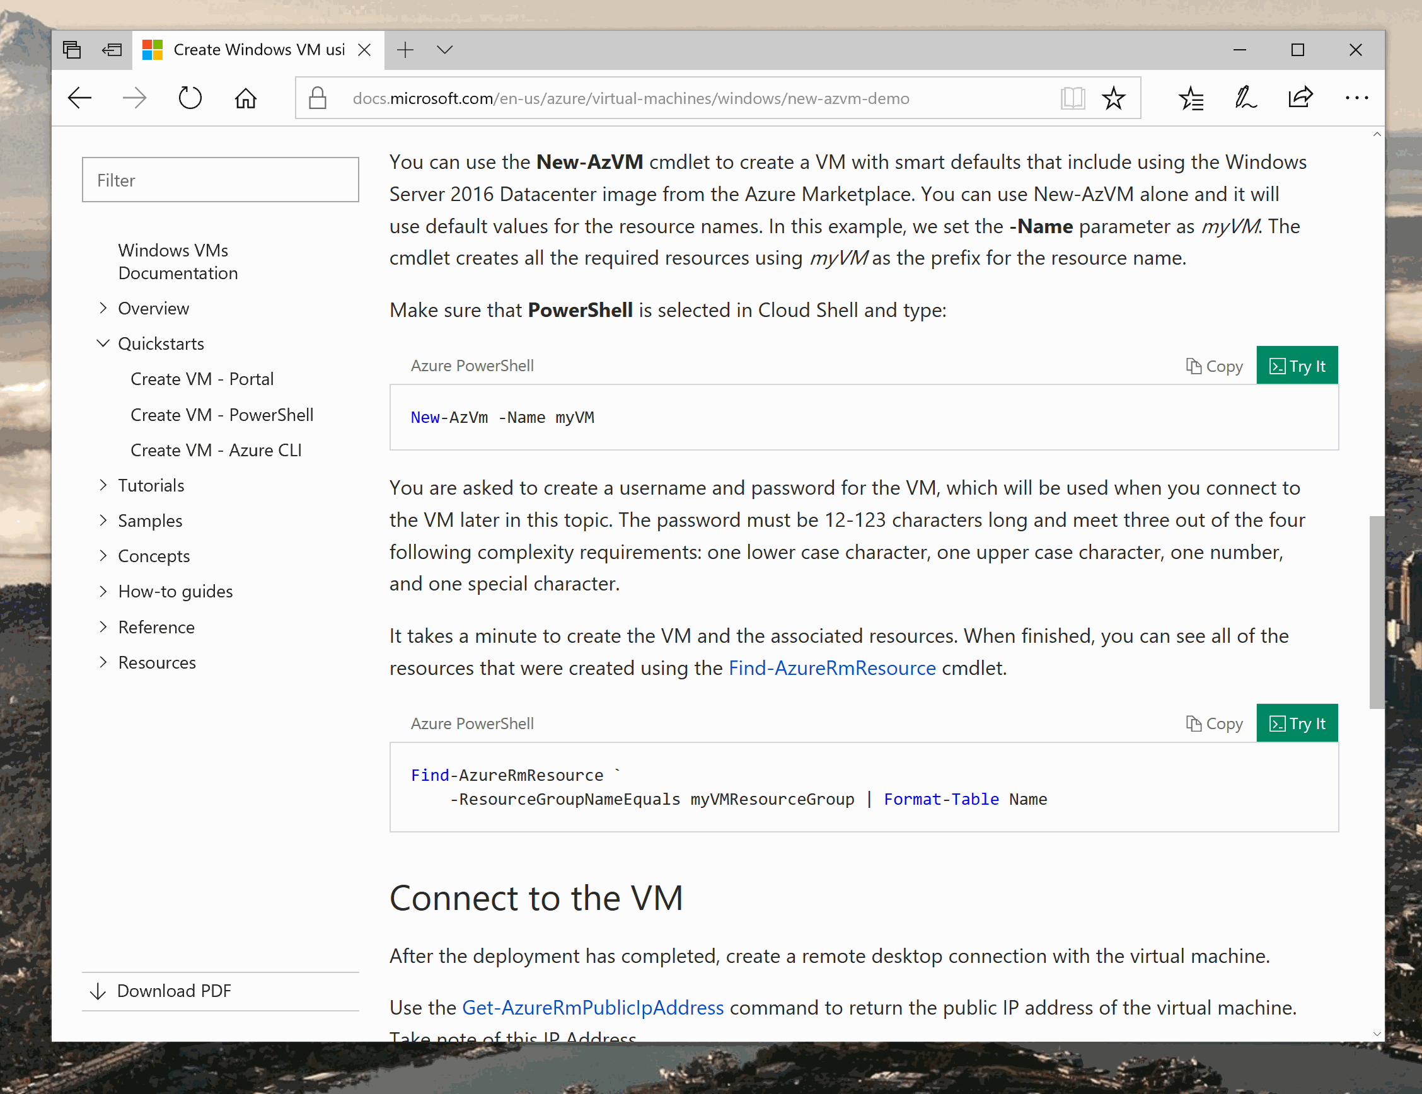Open the Find-AzureRmResource documentation link
Image resolution: width=1422 pixels, height=1094 pixels.
tap(832, 668)
